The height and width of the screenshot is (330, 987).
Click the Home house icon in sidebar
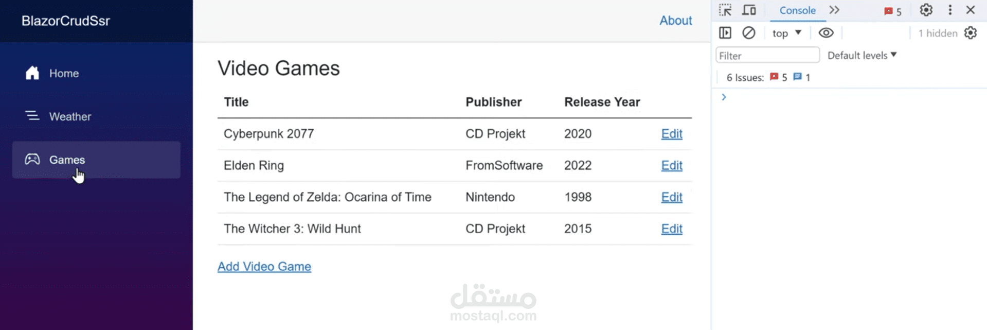pyautogui.click(x=32, y=73)
